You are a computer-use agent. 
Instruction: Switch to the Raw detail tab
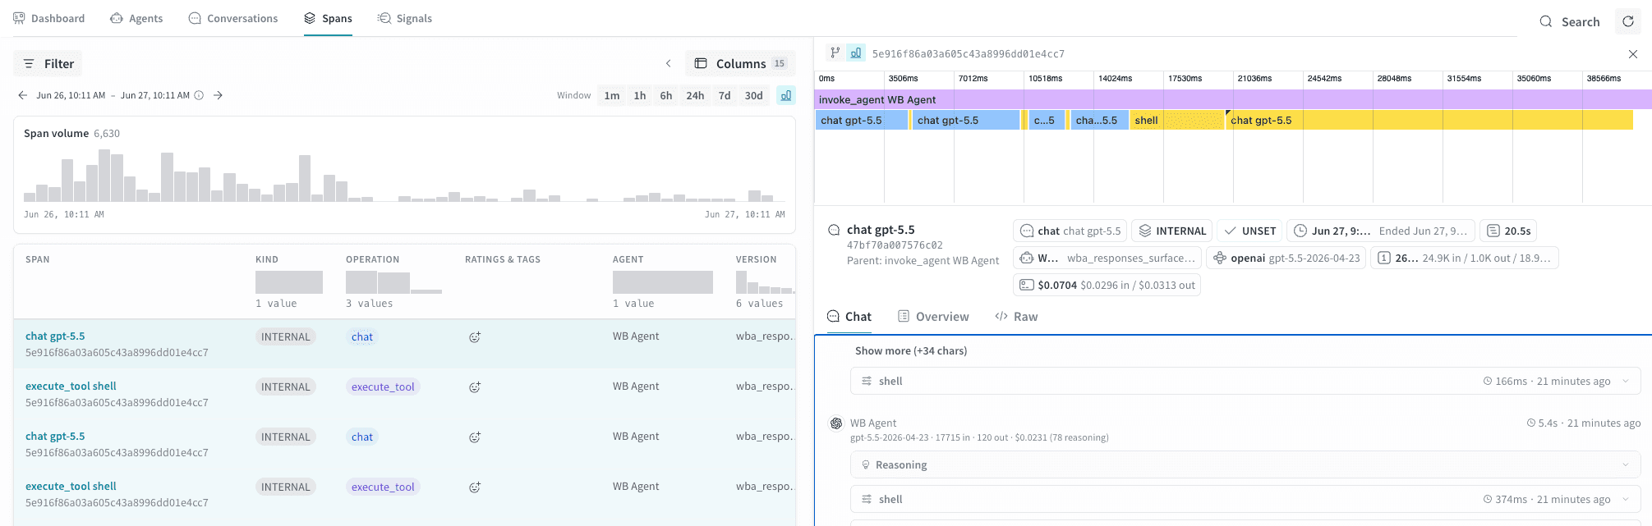pyautogui.click(x=1016, y=317)
